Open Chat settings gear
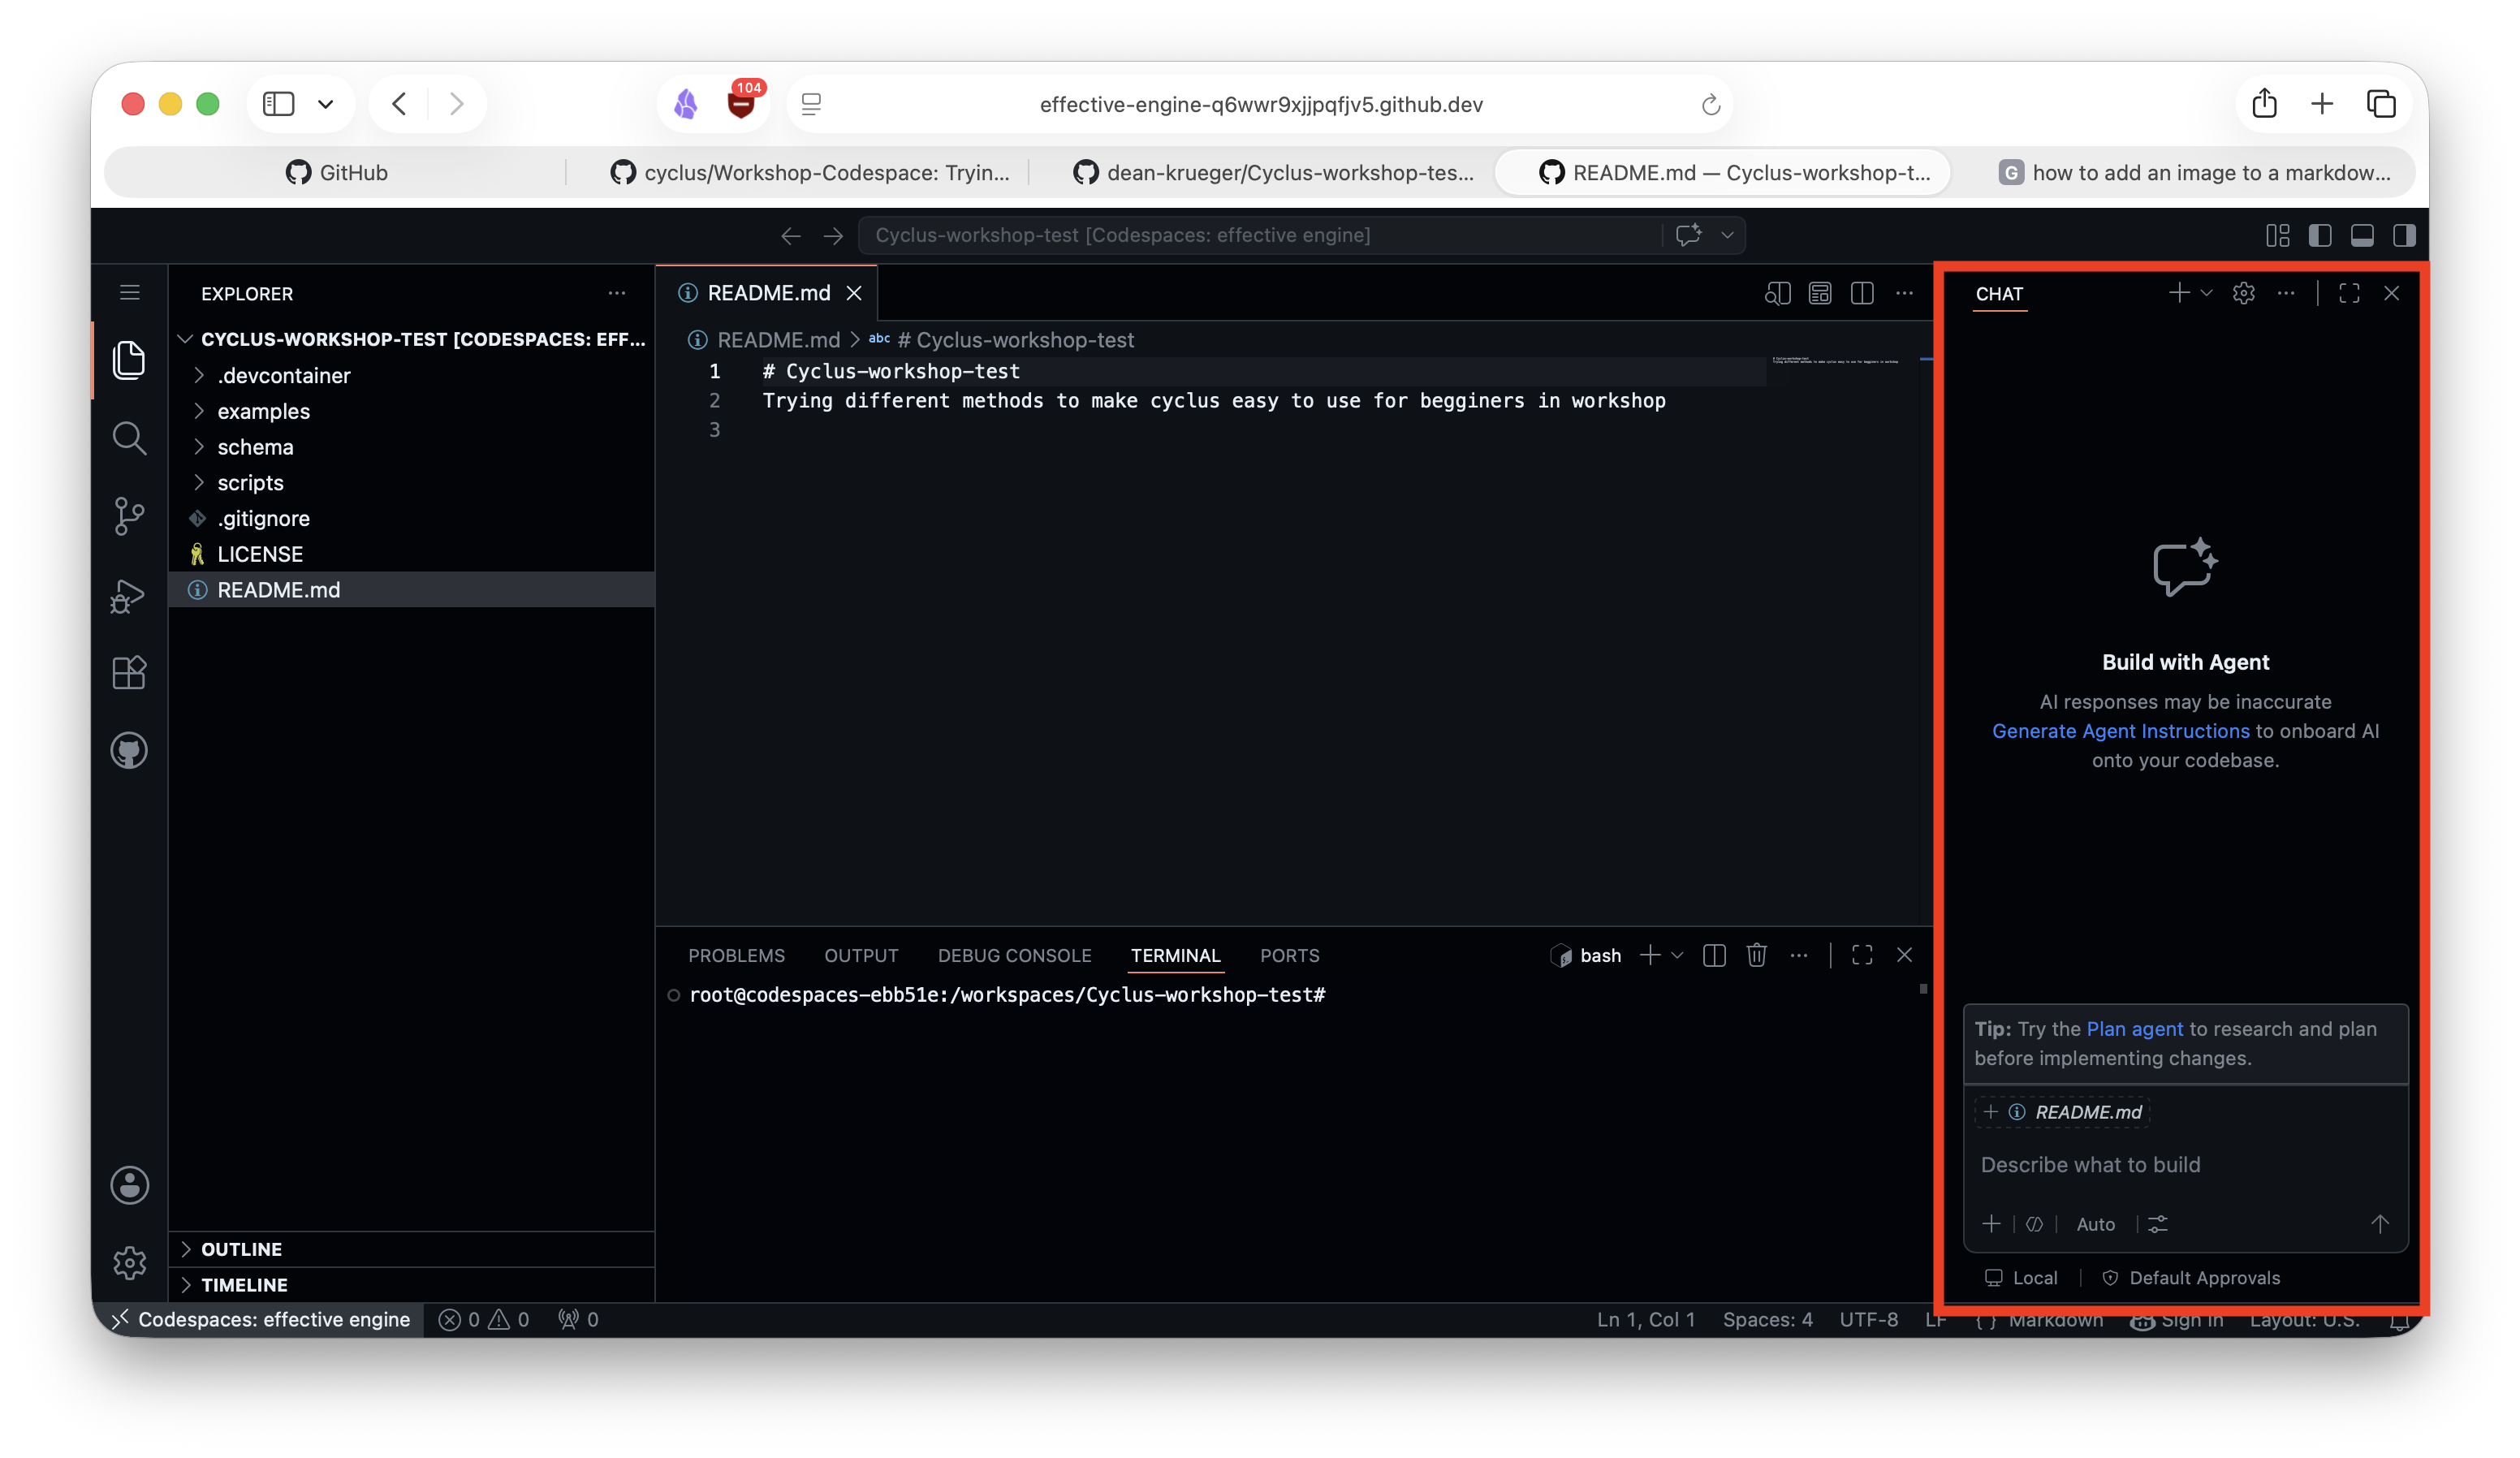 (x=2244, y=293)
